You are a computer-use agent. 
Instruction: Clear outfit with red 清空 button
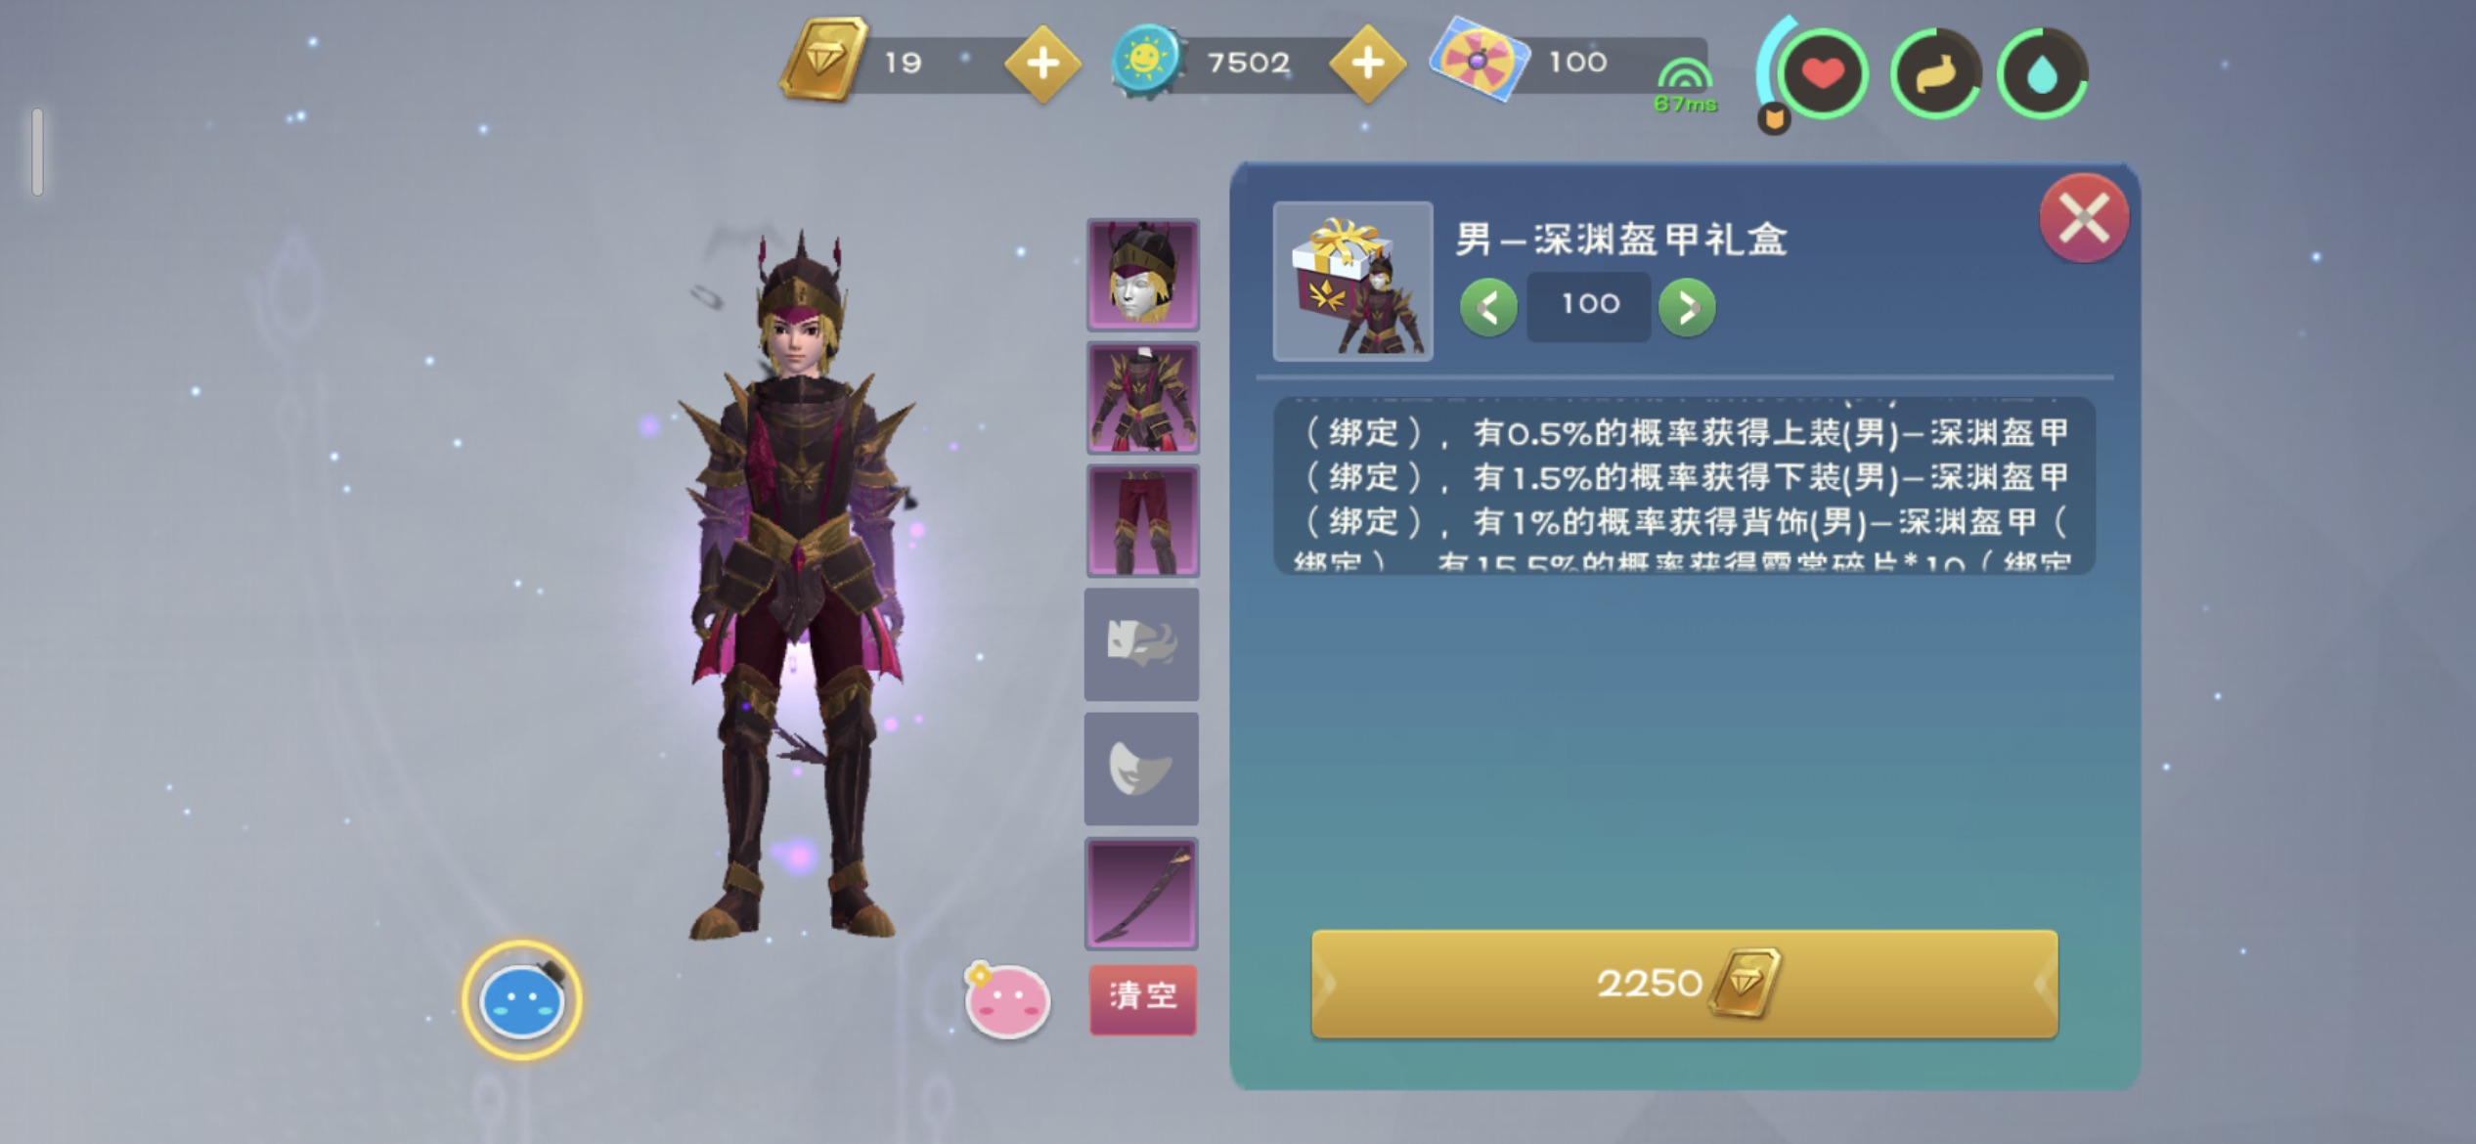[1143, 998]
